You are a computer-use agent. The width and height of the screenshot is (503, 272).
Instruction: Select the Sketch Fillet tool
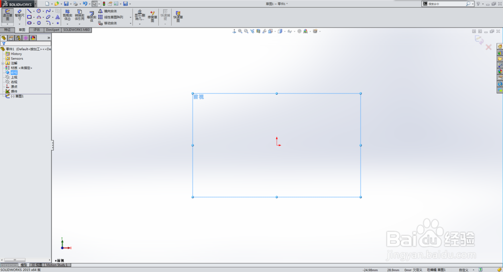(48, 23)
